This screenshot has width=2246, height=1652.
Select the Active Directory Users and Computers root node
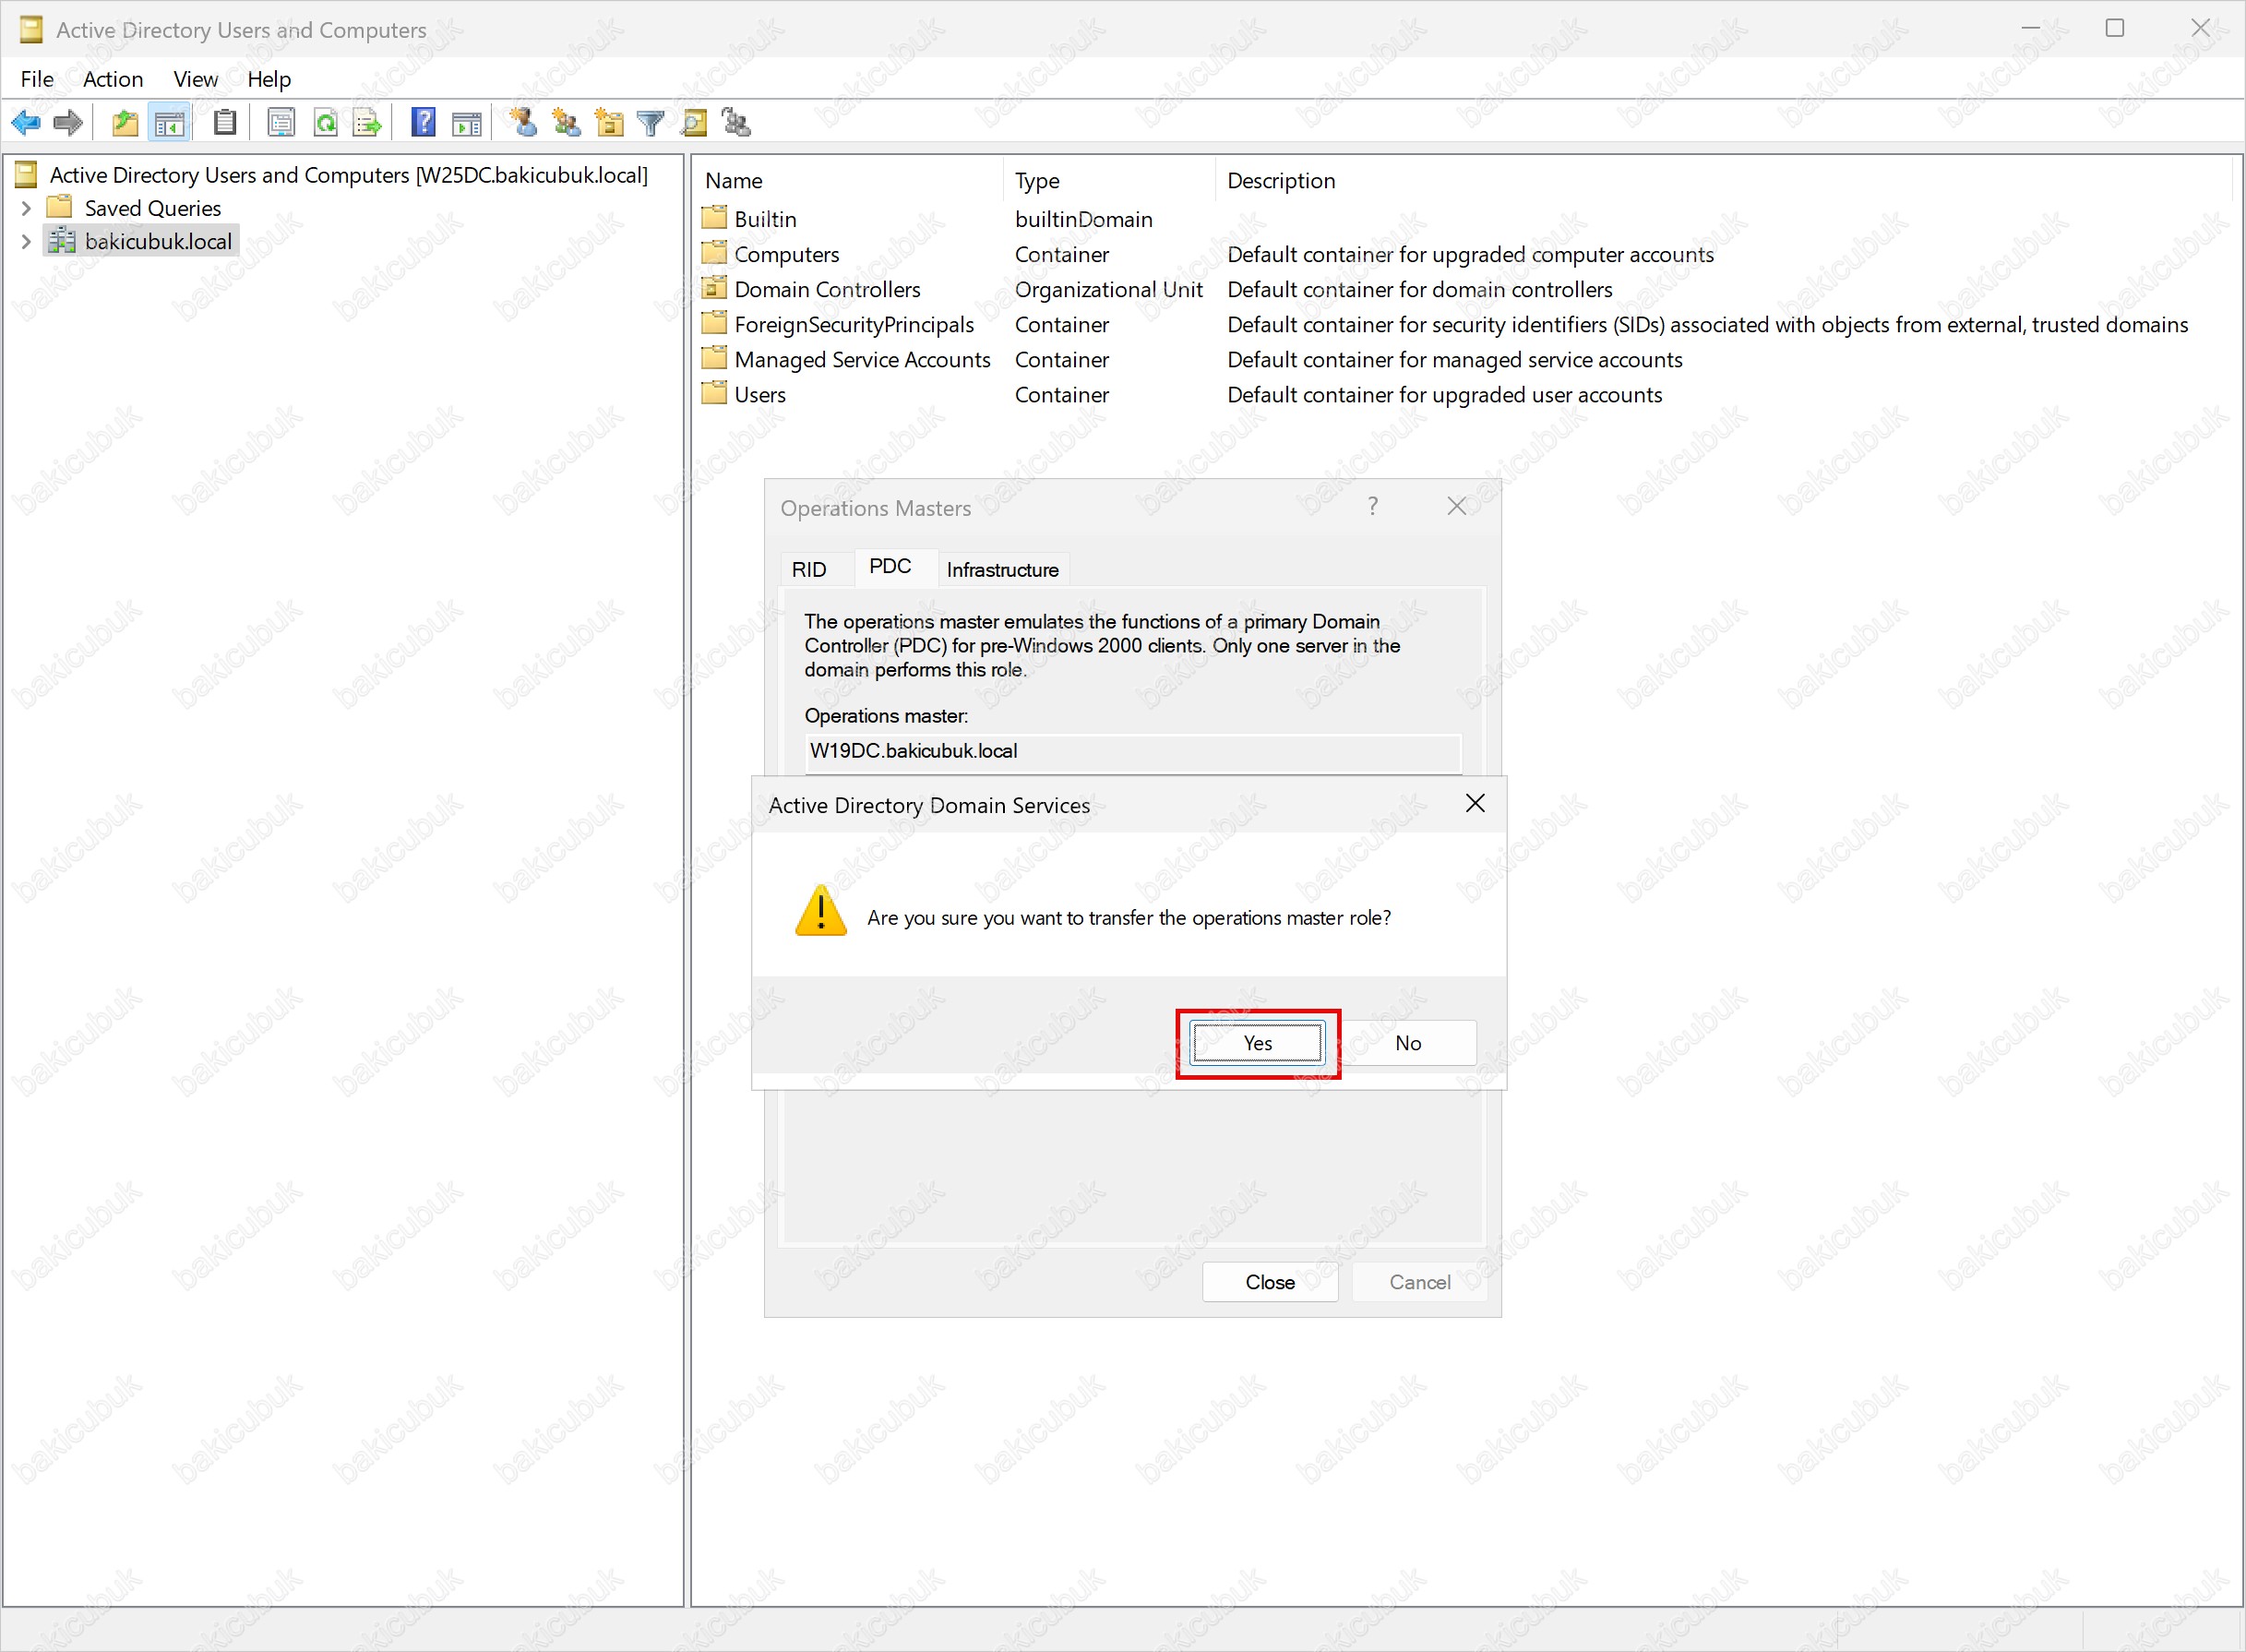[349, 175]
